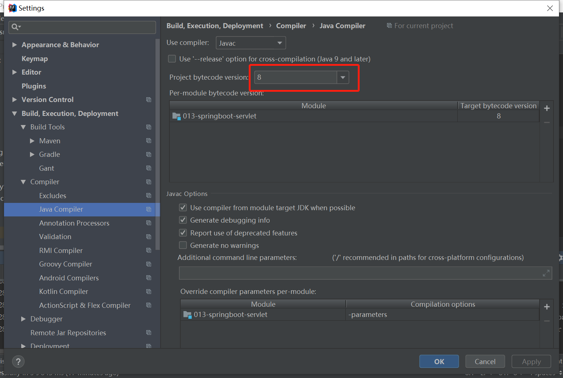Click the add module plus icon beside Target bytecode version
The width and height of the screenshot is (563, 378).
pos(547,108)
